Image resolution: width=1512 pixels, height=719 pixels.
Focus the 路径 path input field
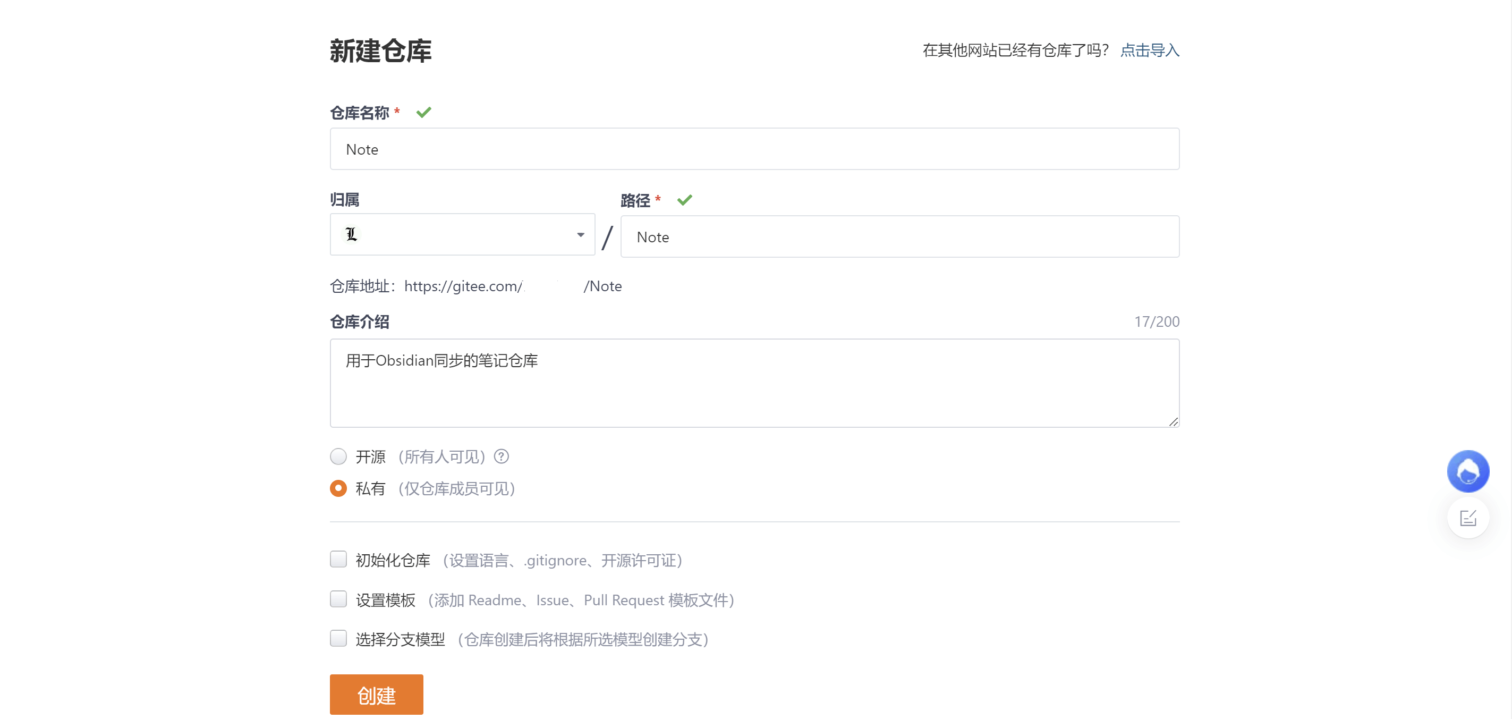pos(899,237)
